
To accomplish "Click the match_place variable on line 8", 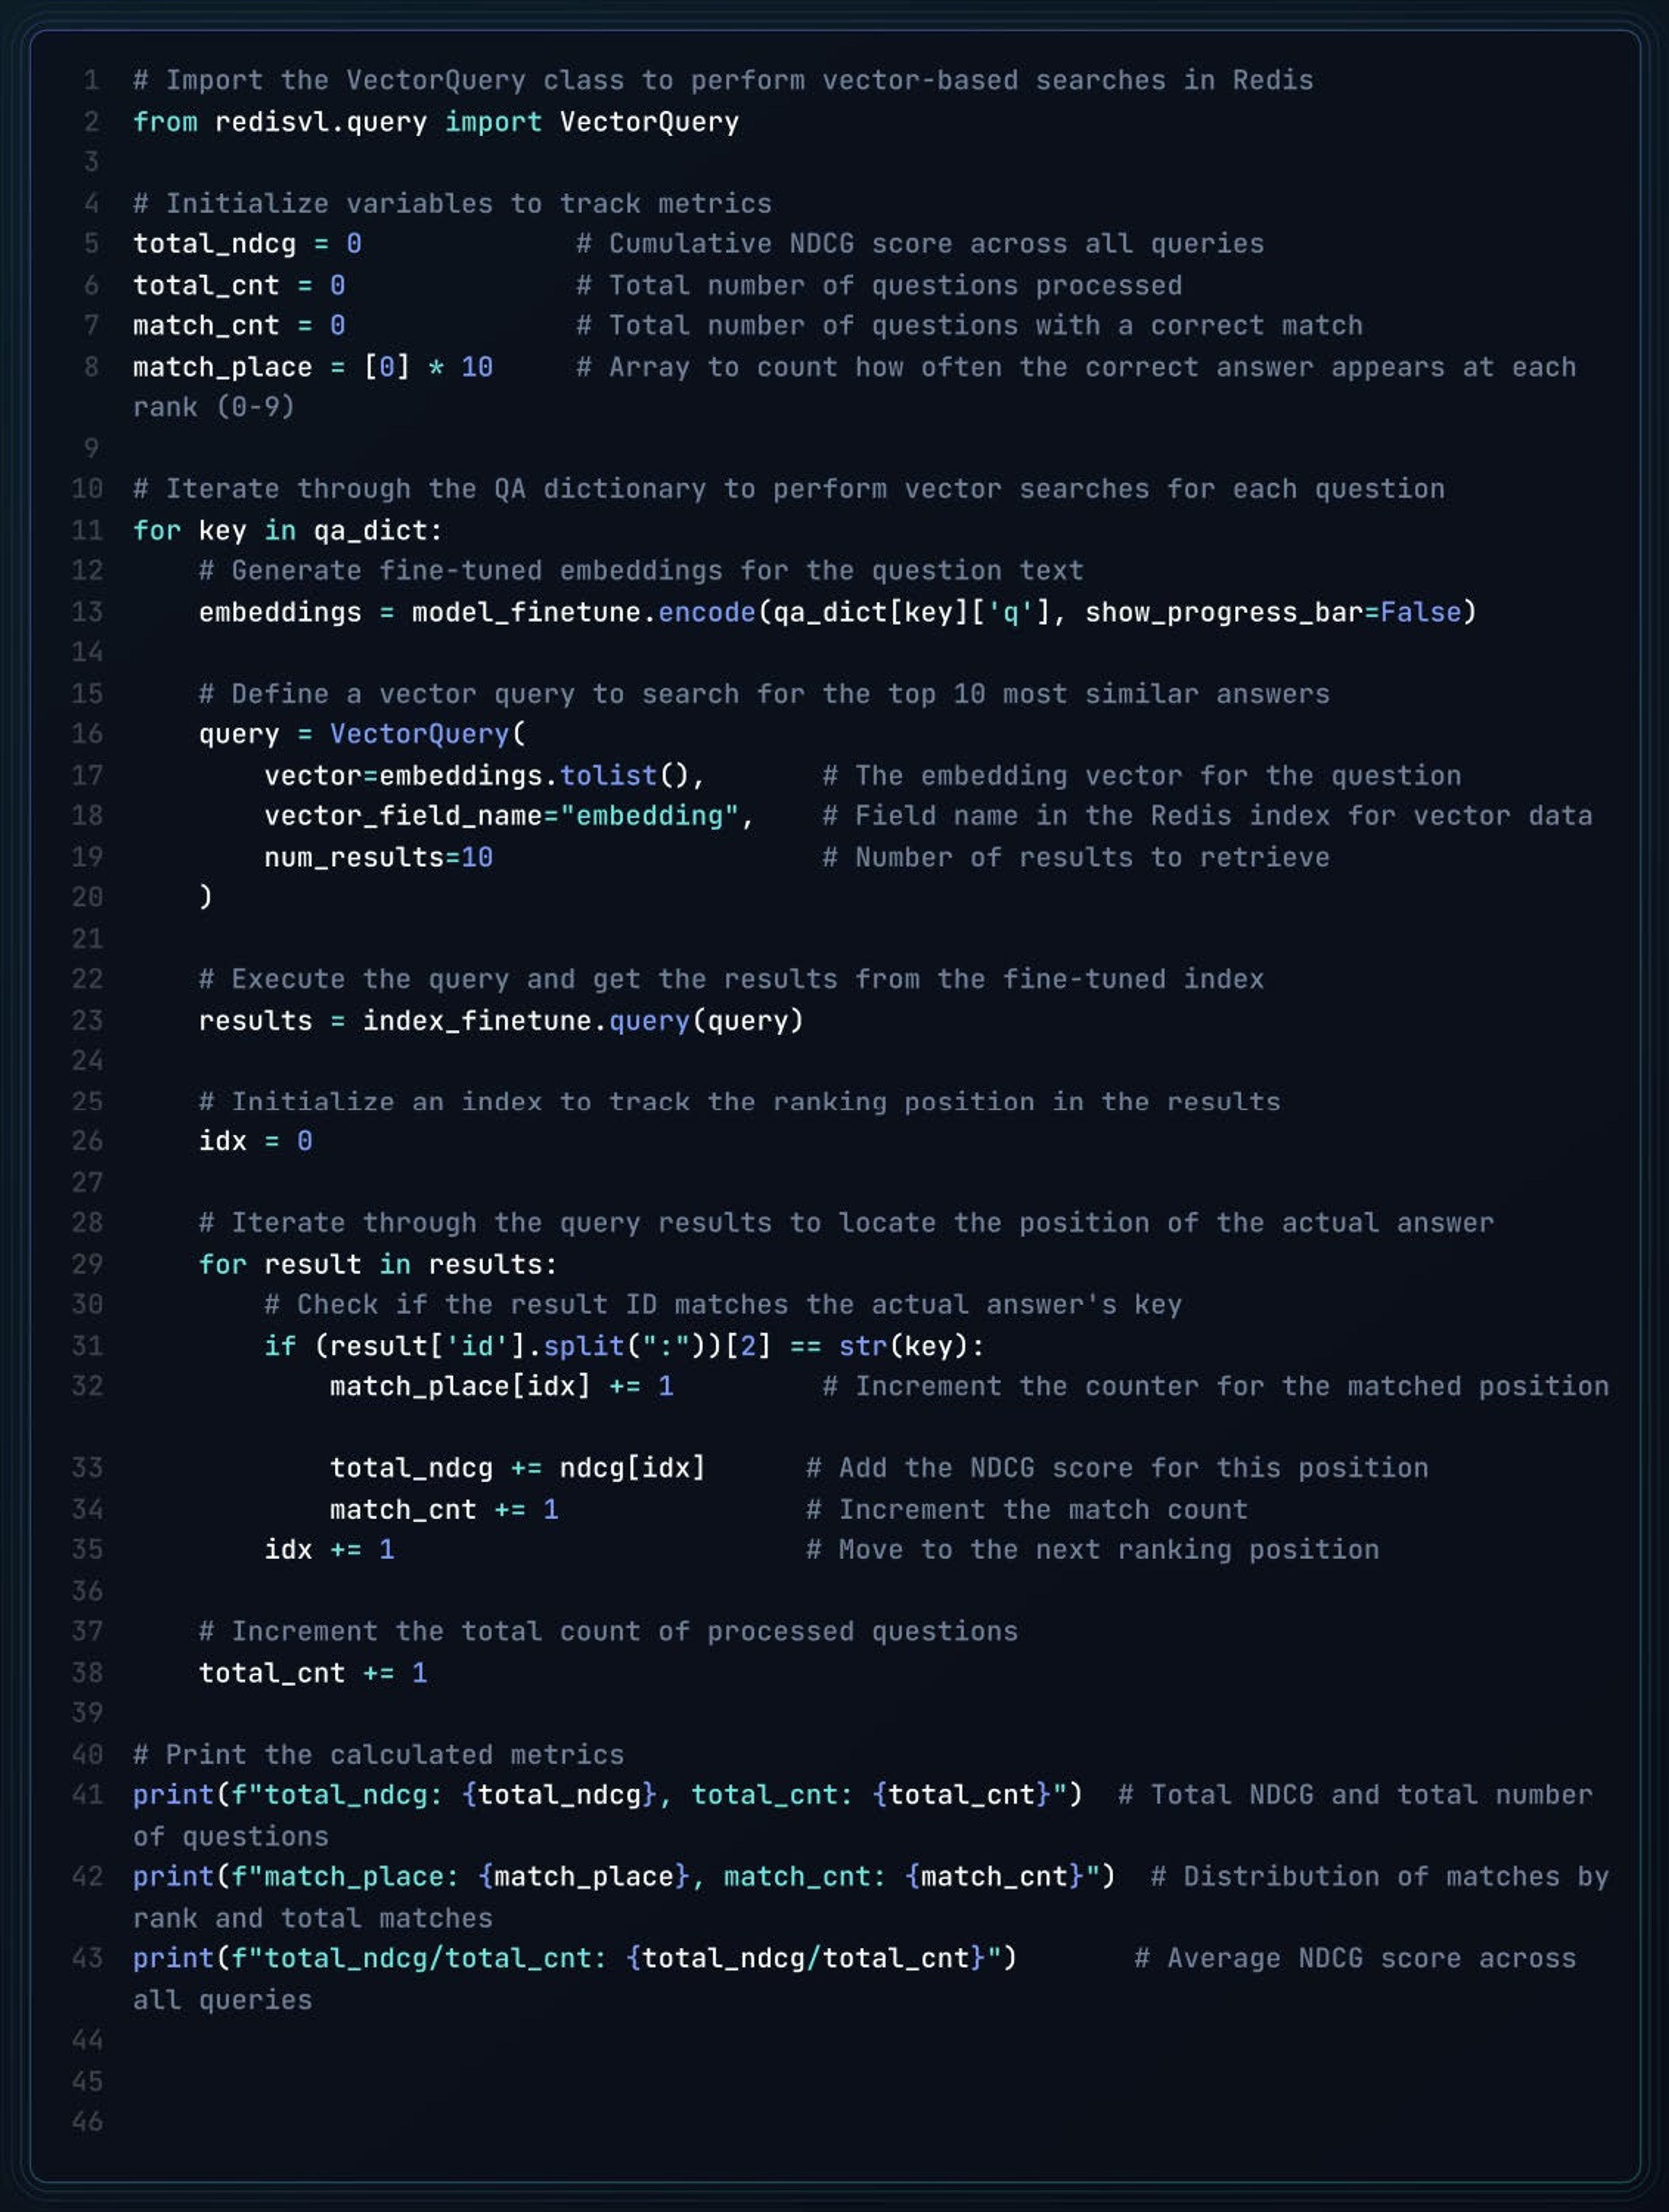I will [222, 367].
